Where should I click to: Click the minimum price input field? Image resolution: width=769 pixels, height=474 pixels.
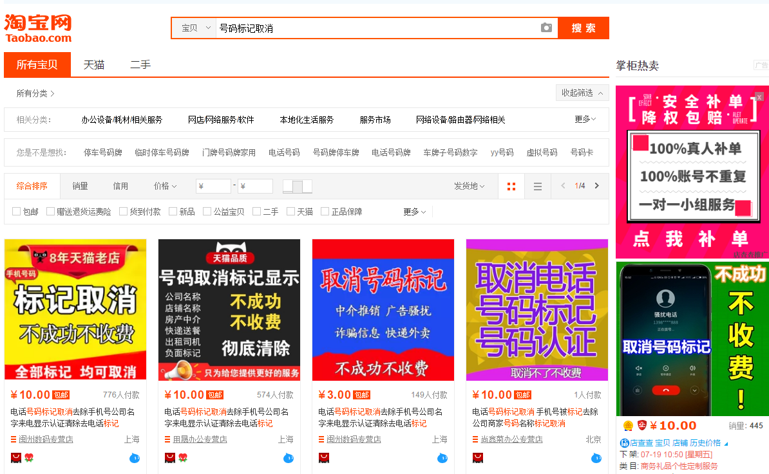[213, 186]
